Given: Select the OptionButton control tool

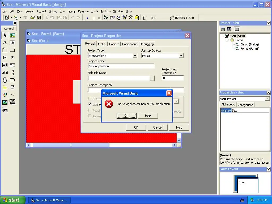Looking at the screenshot, I should click(x=12, y=57).
